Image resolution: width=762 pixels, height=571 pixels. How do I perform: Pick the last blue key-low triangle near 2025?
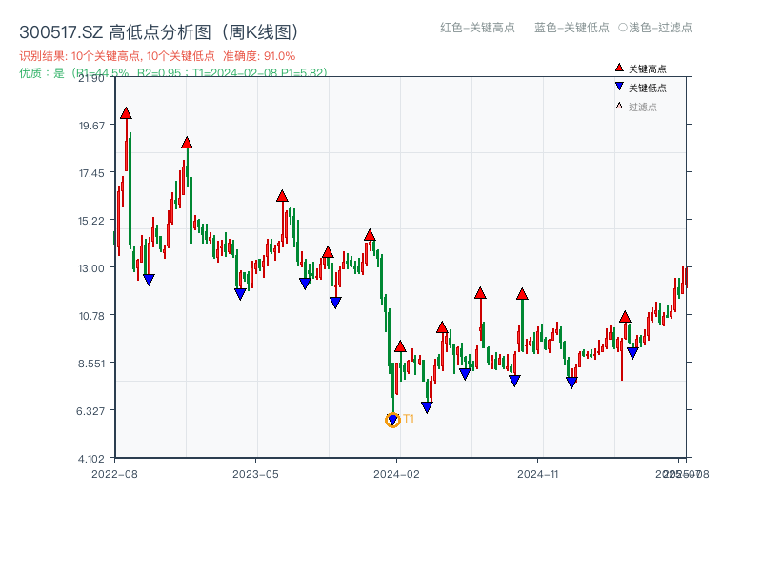pyautogui.click(x=632, y=353)
